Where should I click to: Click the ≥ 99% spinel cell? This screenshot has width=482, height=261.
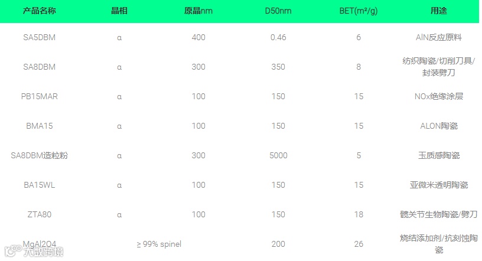click(159, 244)
